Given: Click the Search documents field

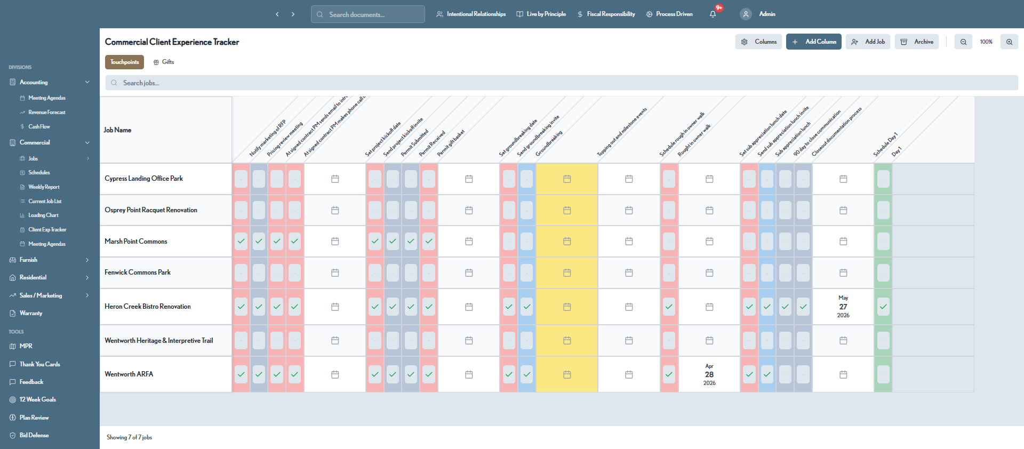Looking at the screenshot, I should coord(368,14).
